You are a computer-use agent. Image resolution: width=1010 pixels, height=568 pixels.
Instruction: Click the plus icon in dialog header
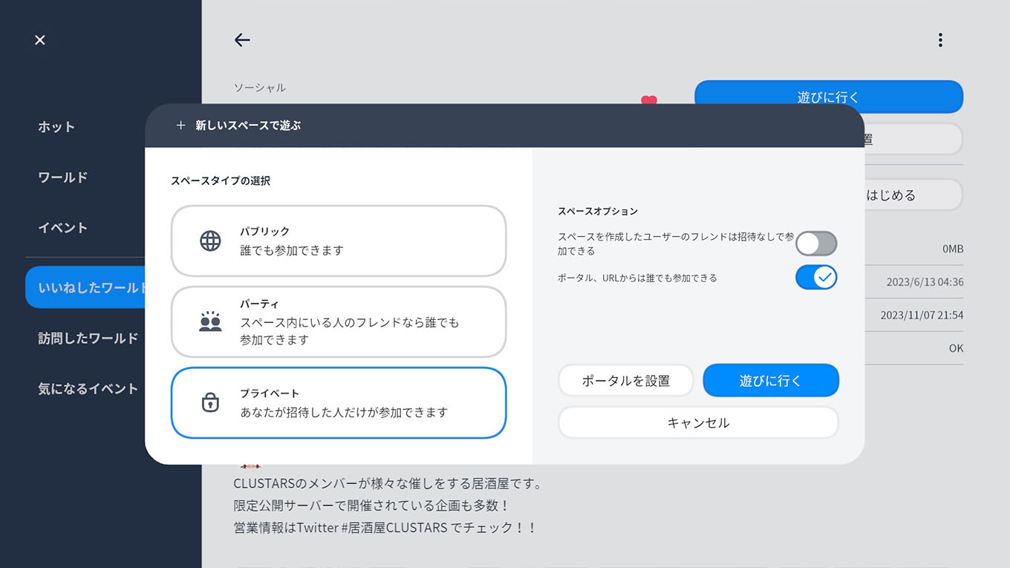tap(180, 125)
